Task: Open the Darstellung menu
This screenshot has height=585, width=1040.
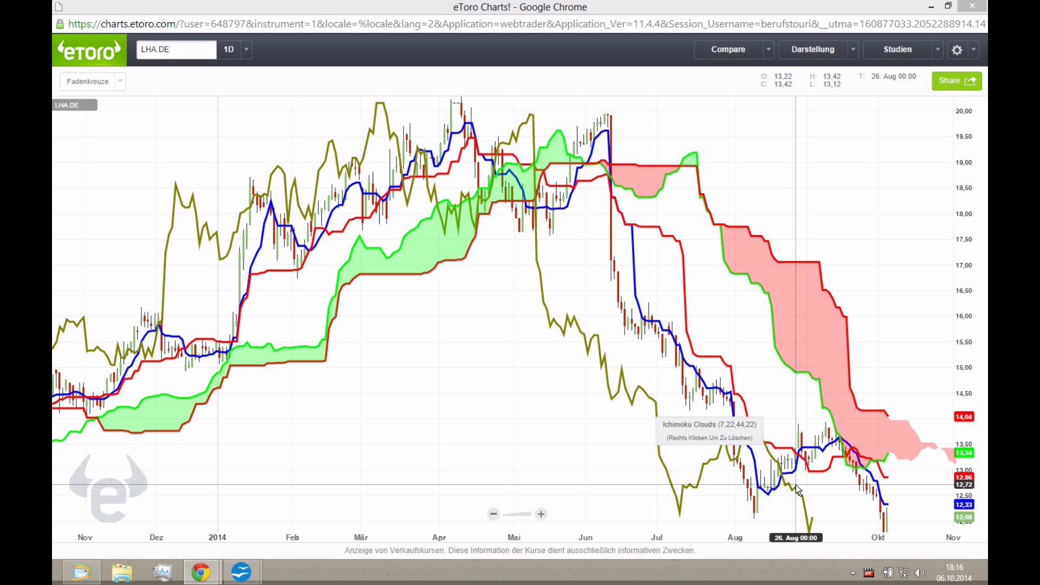Action: click(x=812, y=49)
